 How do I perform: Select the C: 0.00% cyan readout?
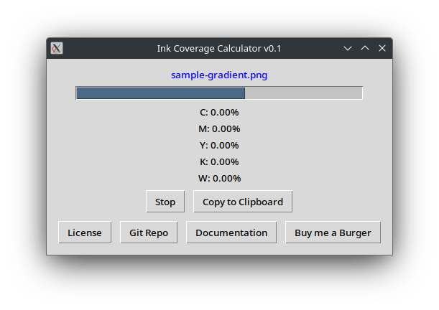click(219, 113)
